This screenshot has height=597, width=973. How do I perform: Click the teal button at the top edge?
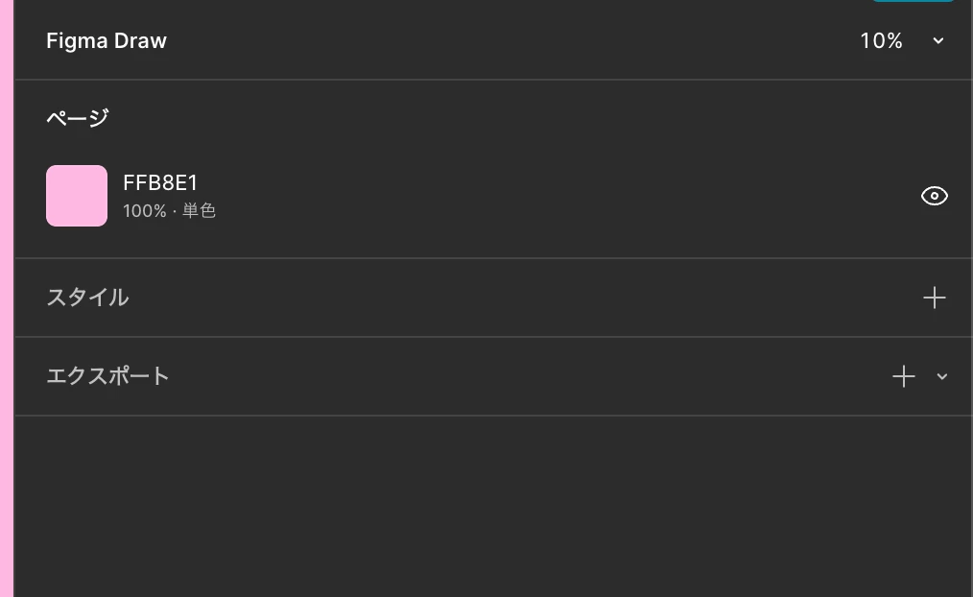click(x=913, y=1)
